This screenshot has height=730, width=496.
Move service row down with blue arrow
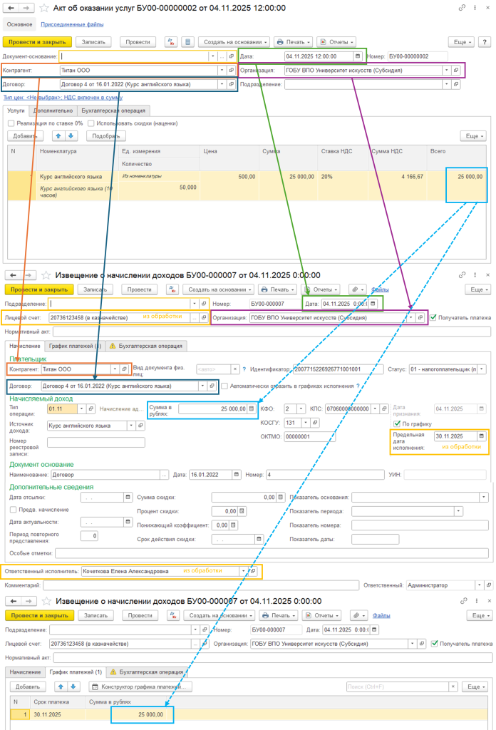click(x=71, y=136)
